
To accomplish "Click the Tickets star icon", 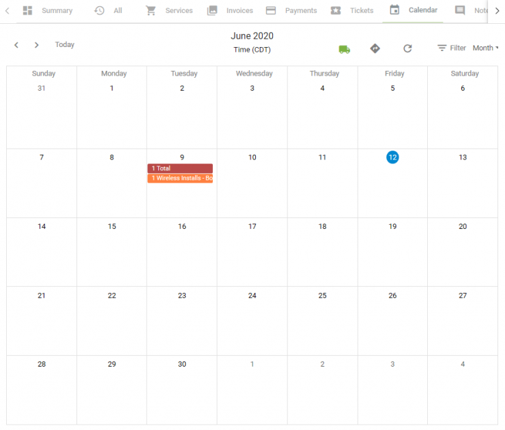I will coord(336,11).
